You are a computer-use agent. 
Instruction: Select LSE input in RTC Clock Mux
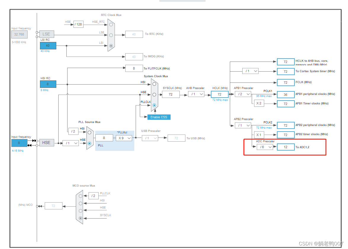tap(111, 35)
